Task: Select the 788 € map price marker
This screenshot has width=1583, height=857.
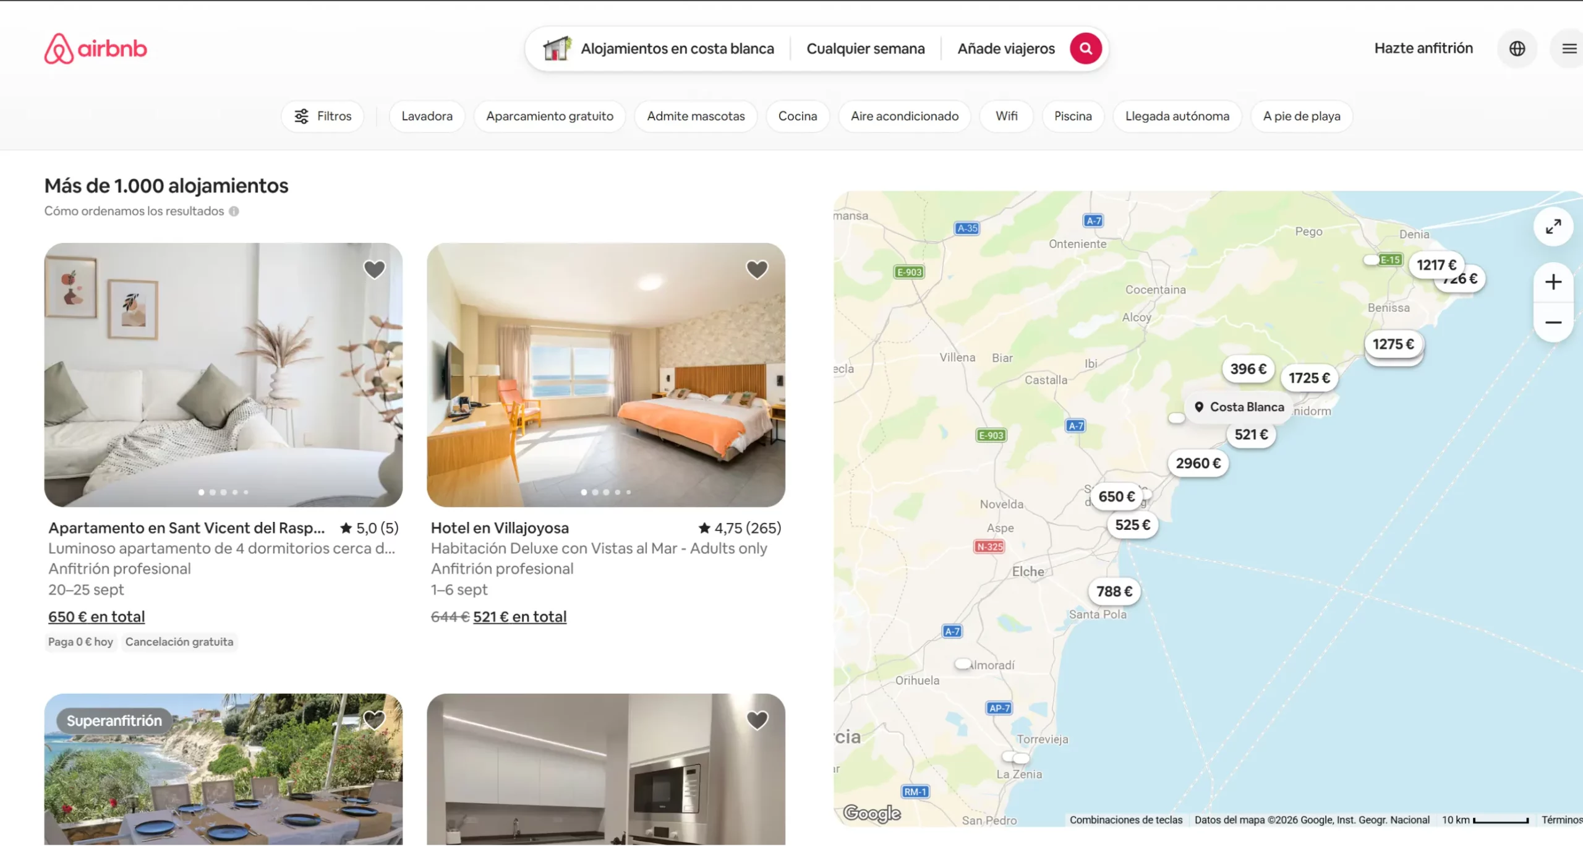Action: (x=1114, y=591)
